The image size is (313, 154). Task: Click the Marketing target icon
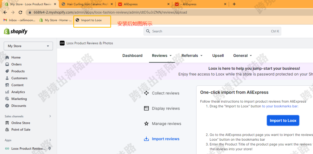7,99
